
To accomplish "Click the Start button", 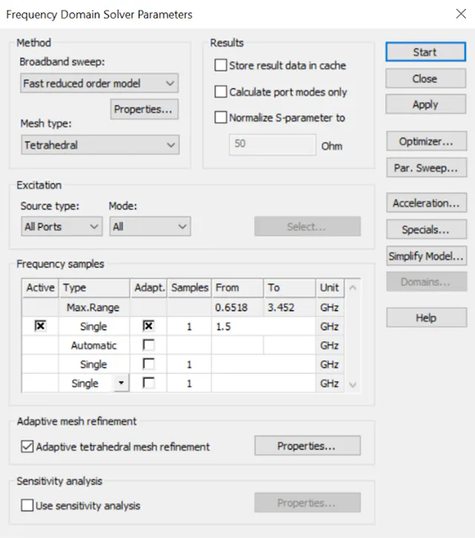I will [x=425, y=52].
